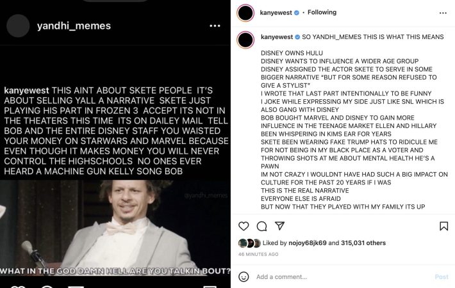Open the emoji picker in comment box
The height and width of the screenshot is (288, 455).
coord(244,276)
